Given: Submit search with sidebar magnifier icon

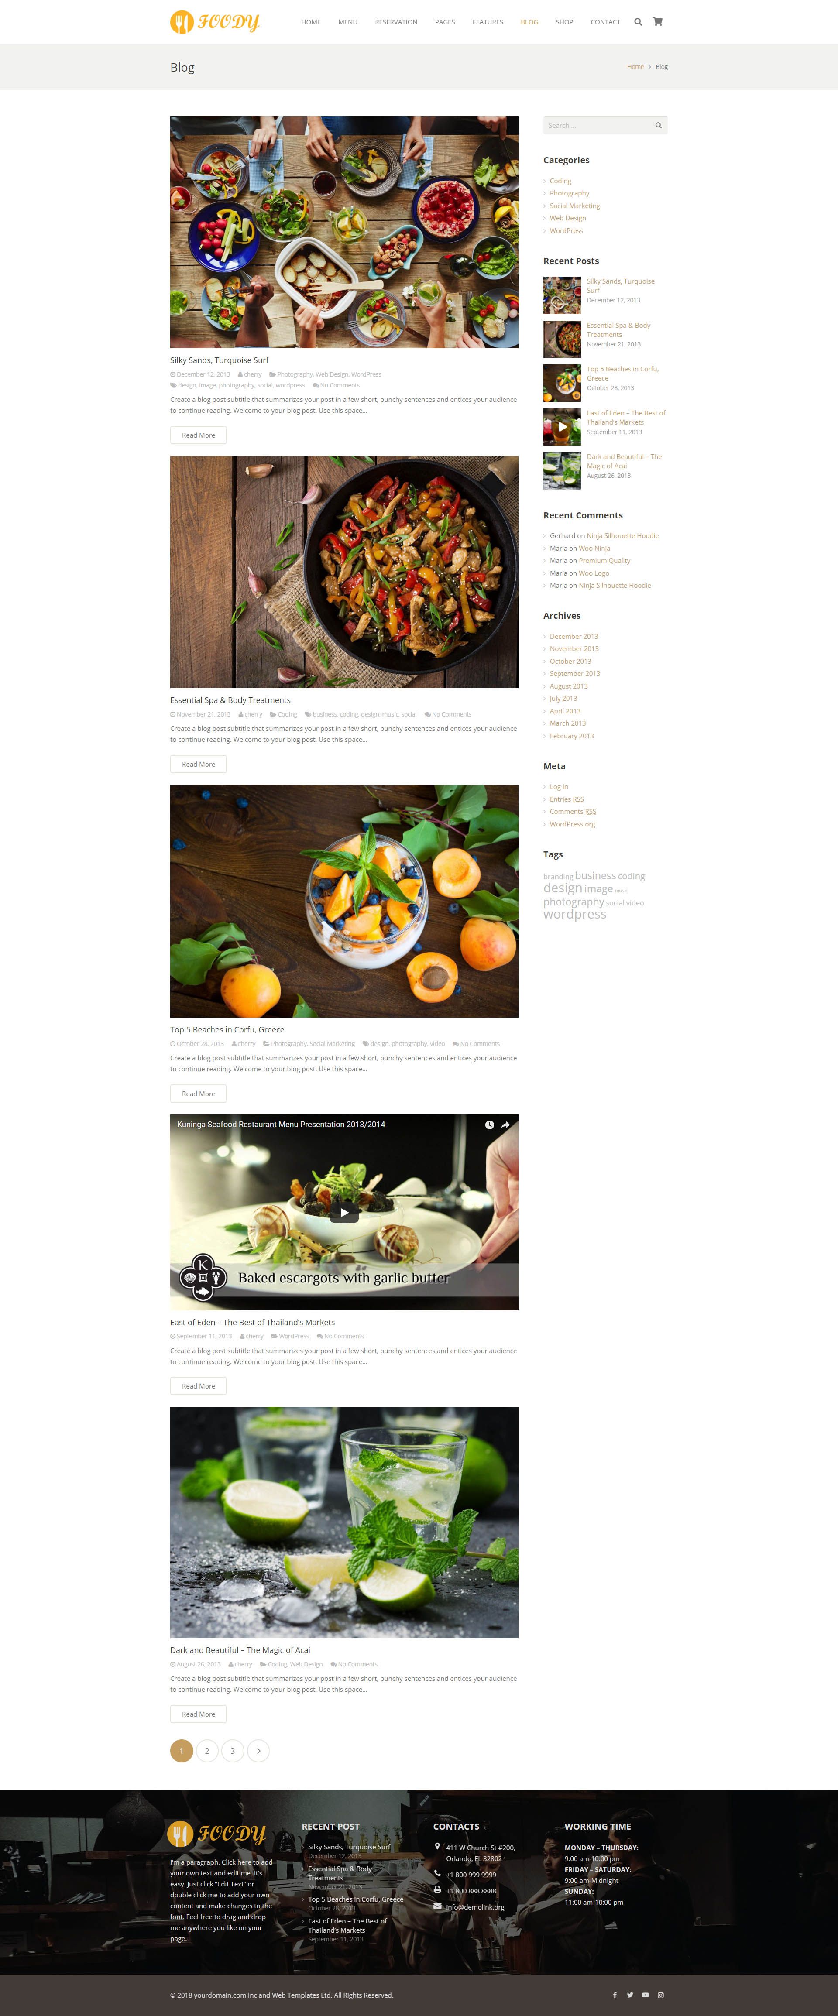Looking at the screenshot, I should (x=658, y=125).
